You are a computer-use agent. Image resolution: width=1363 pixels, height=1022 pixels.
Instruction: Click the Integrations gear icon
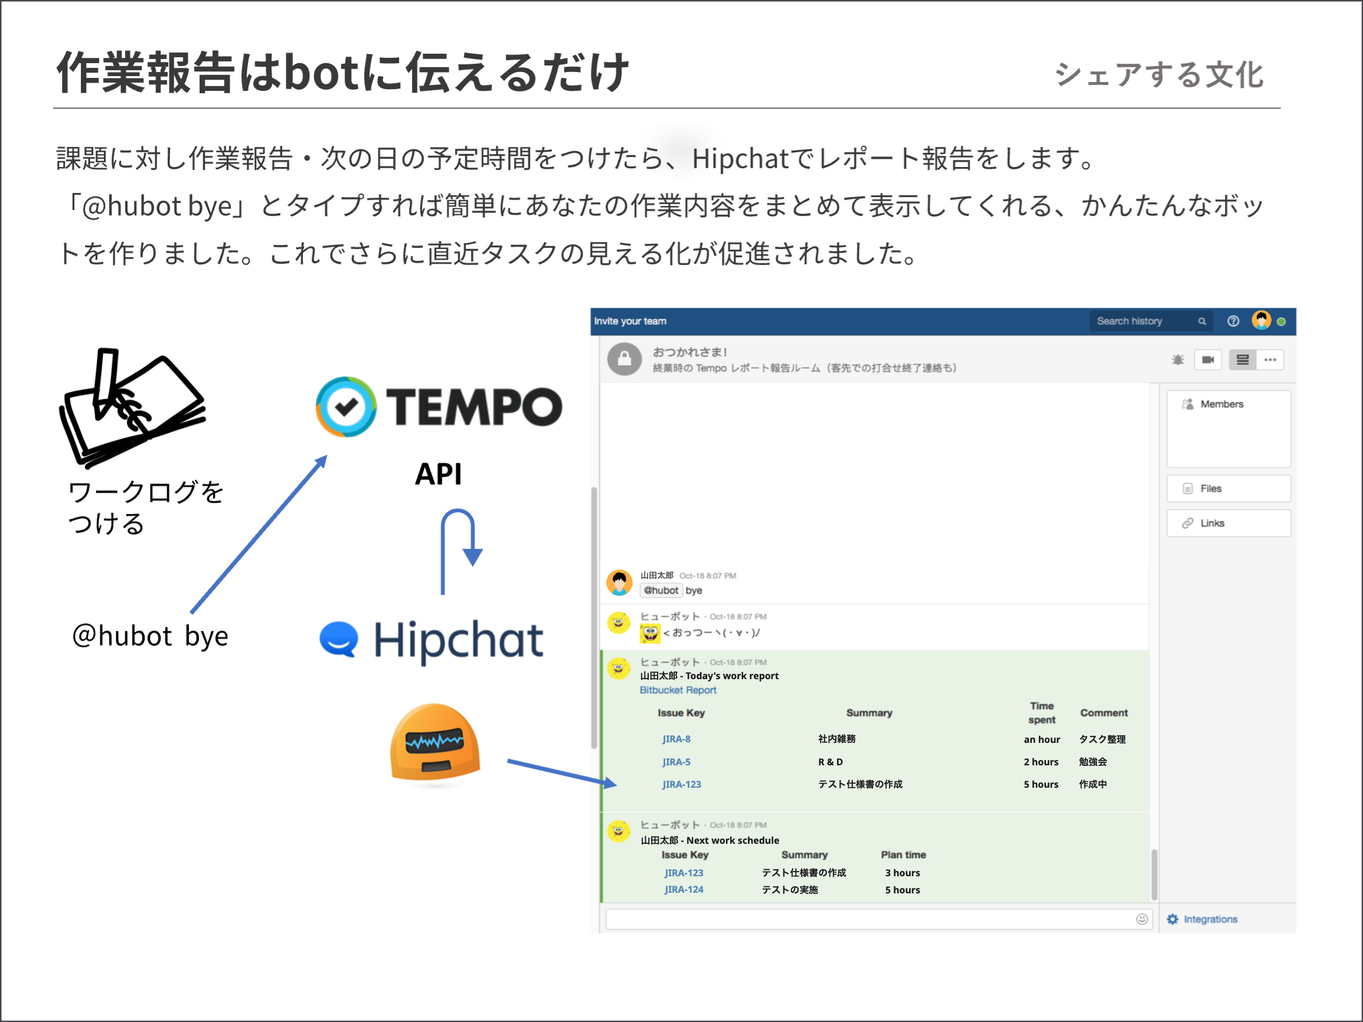click(x=1172, y=919)
